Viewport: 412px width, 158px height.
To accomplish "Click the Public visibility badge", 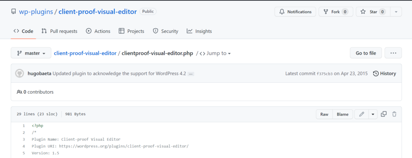I will coord(148,12).
